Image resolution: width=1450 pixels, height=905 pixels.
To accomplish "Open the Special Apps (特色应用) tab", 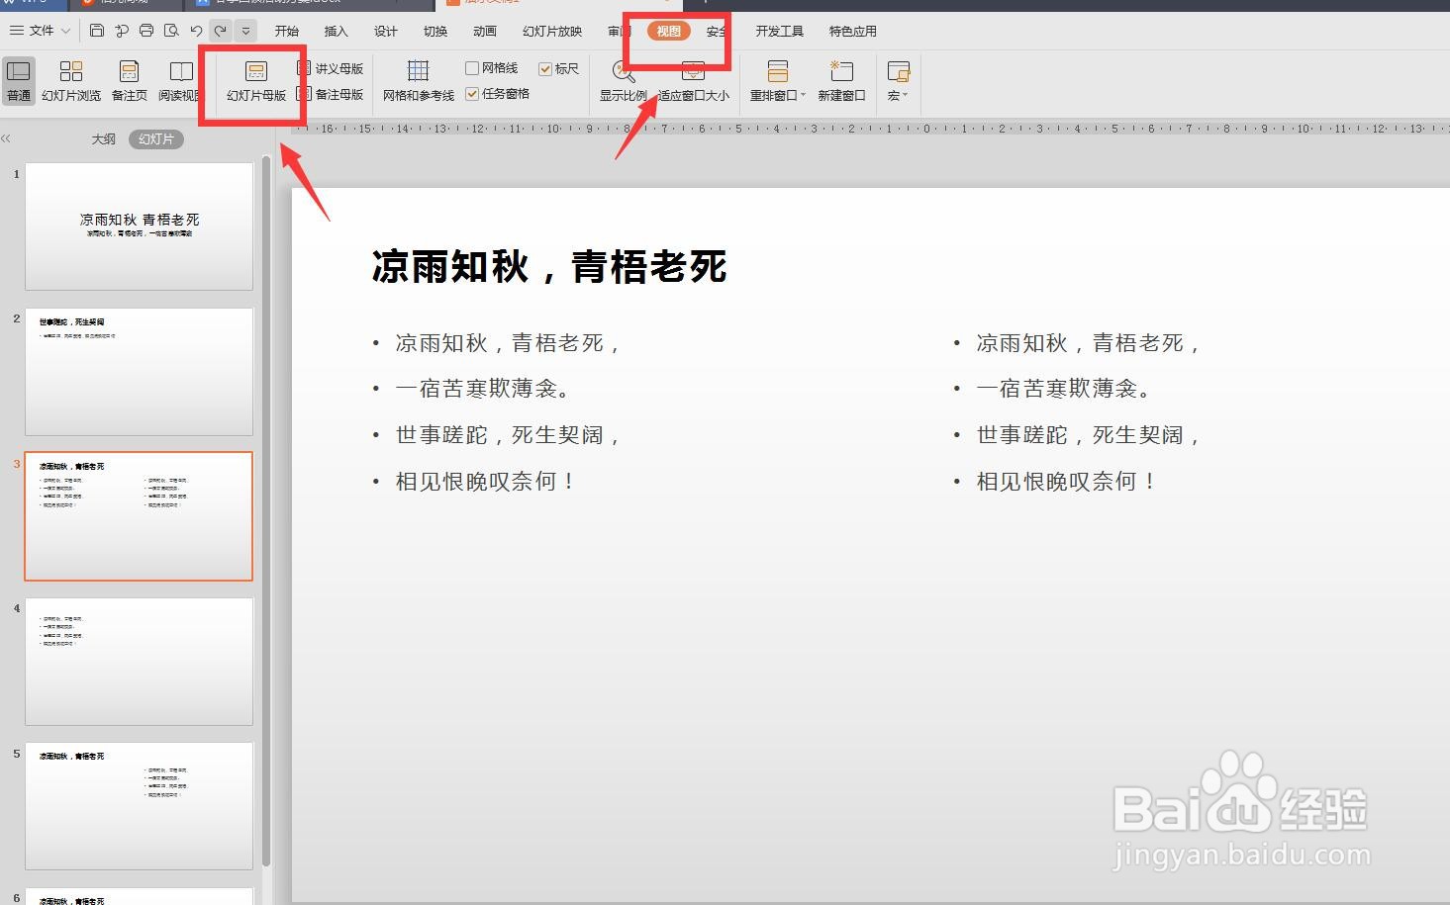I will coord(853,31).
